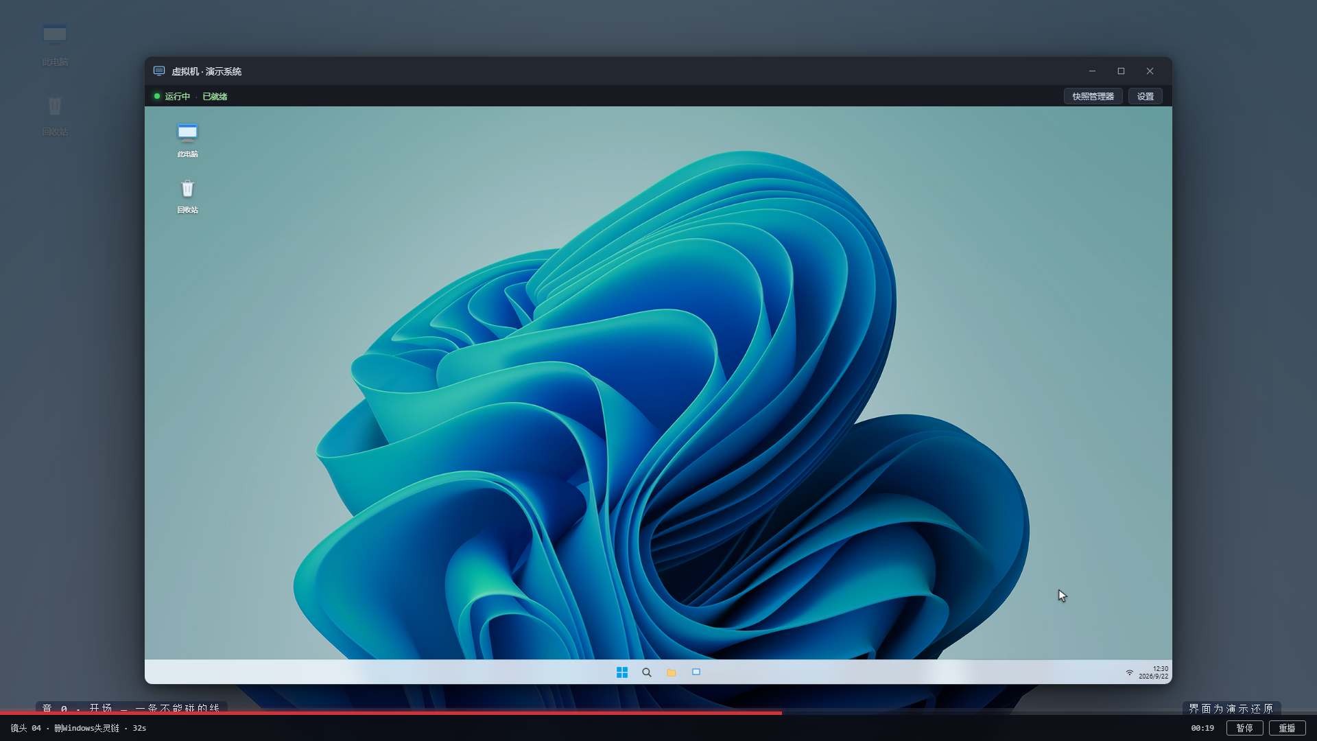Open the blue window app icon in VM taskbar

(696, 672)
